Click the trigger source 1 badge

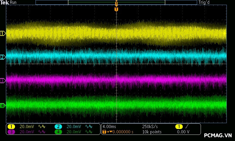(178, 126)
